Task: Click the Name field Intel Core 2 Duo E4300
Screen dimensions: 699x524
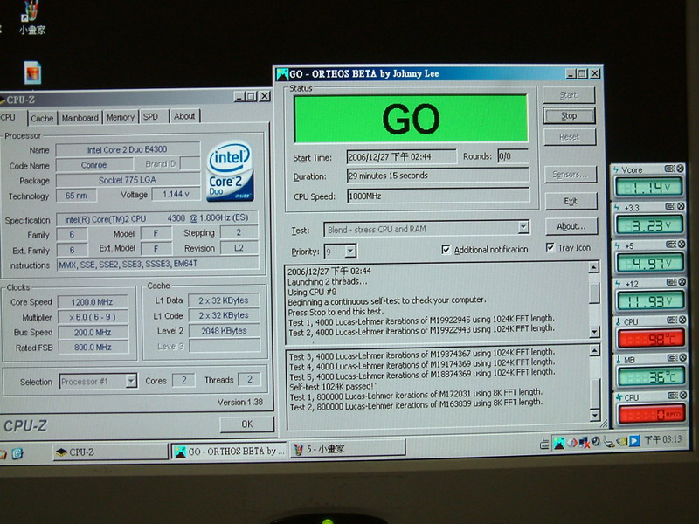Action: coord(128,149)
